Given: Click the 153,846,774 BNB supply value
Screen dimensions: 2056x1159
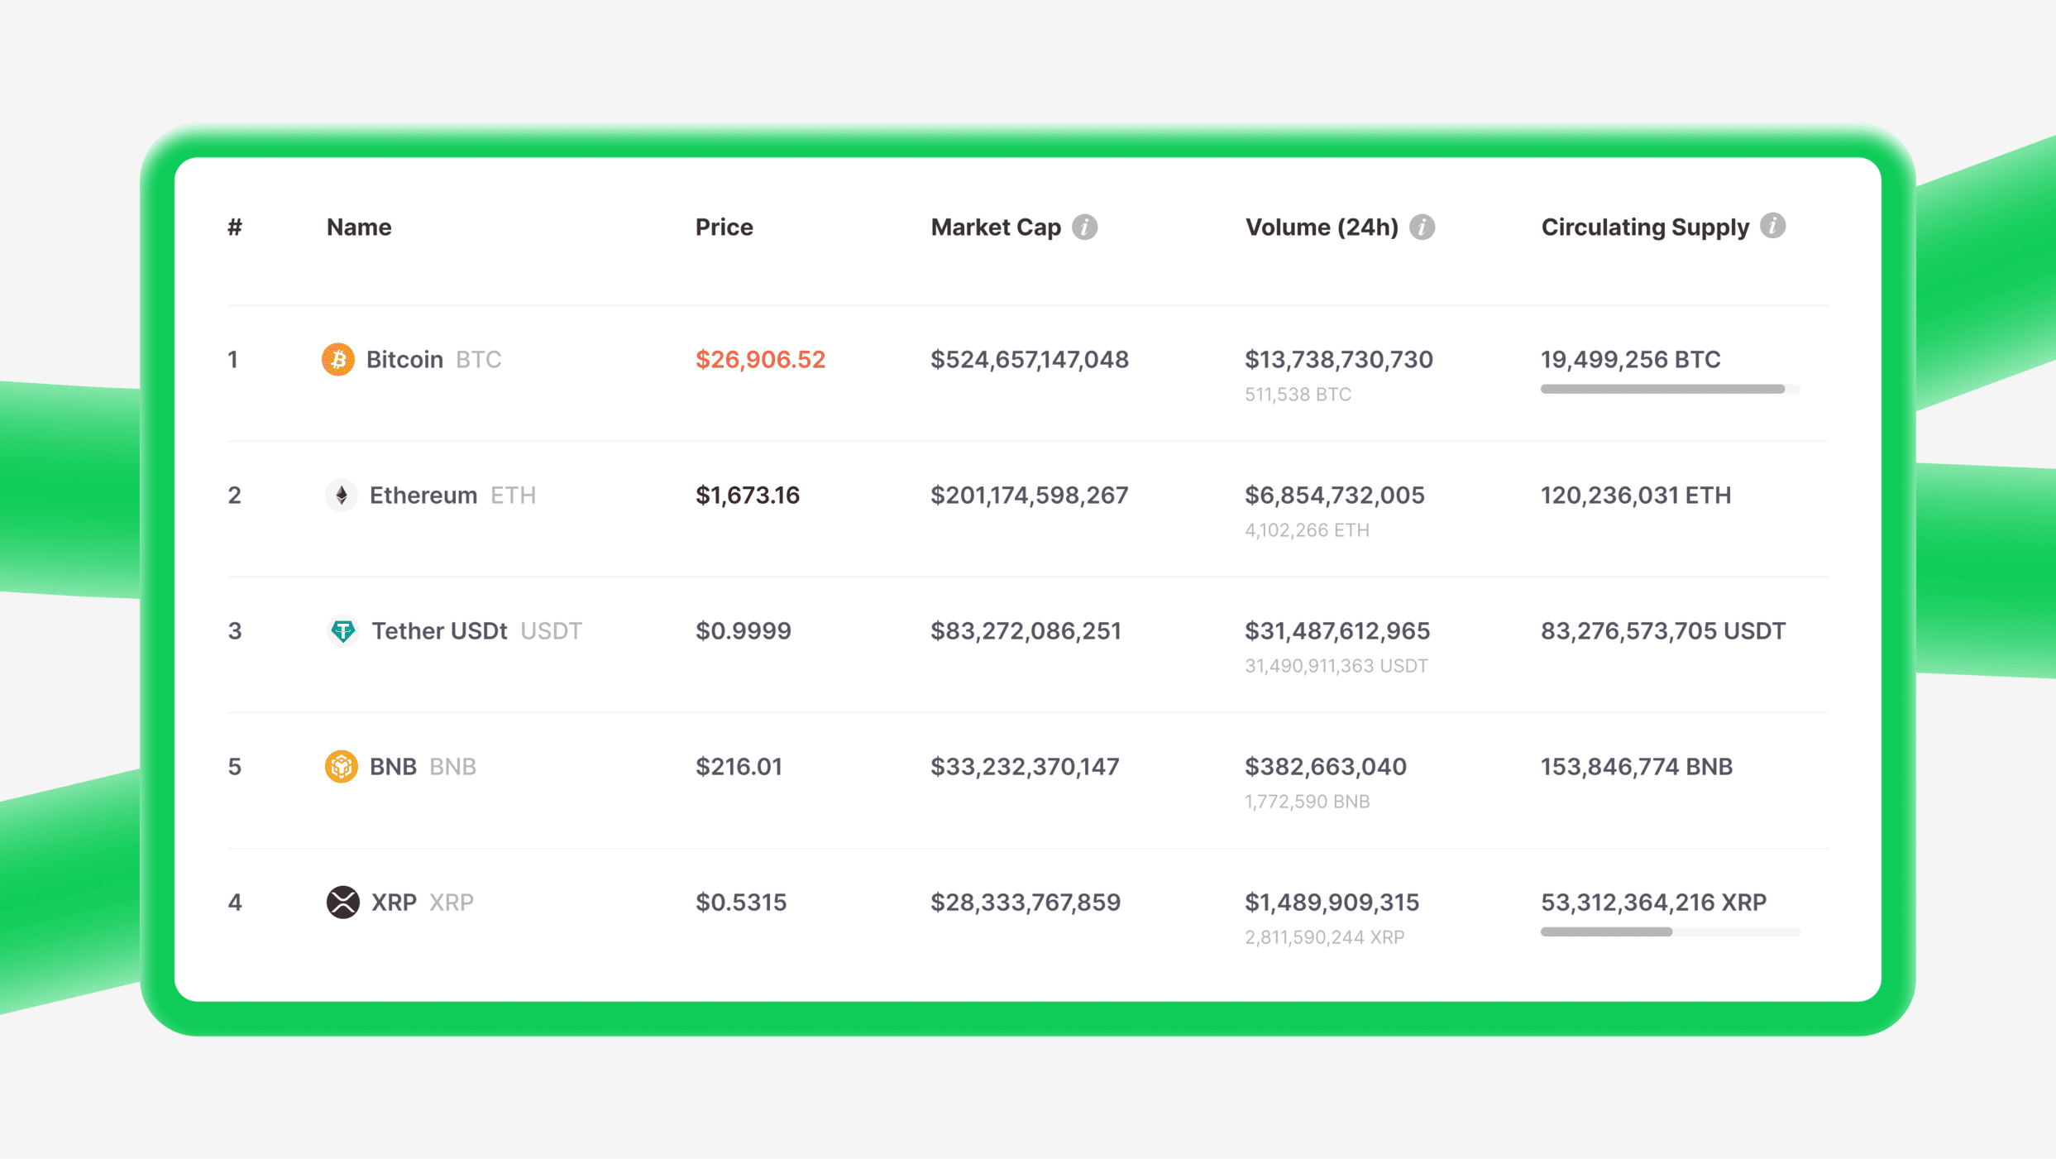Looking at the screenshot, I should (x=1637, y=766).
